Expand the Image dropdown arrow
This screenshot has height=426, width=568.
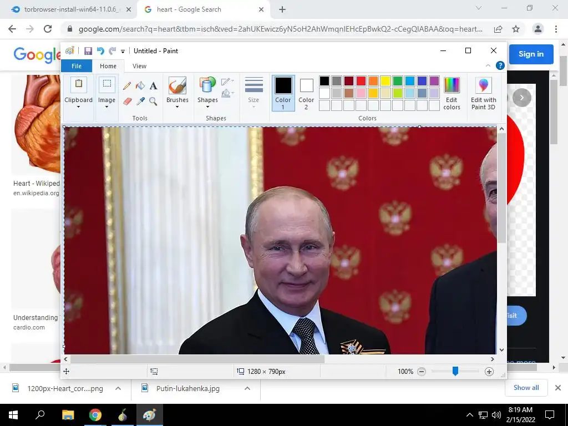107,107
